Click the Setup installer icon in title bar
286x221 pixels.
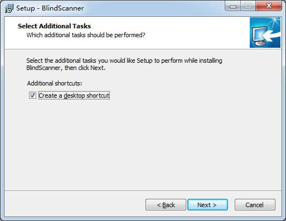[x=9, y=8]
